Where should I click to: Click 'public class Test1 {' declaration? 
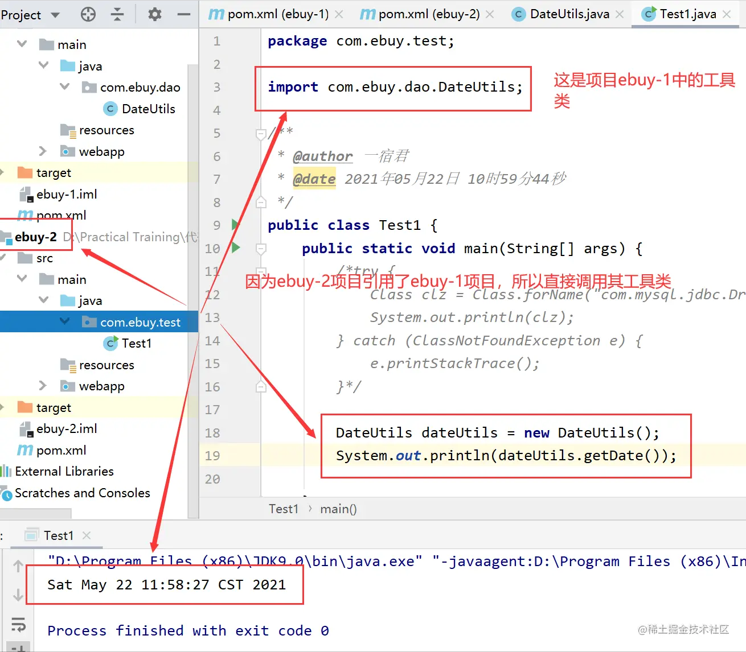[x=352, y=225]
